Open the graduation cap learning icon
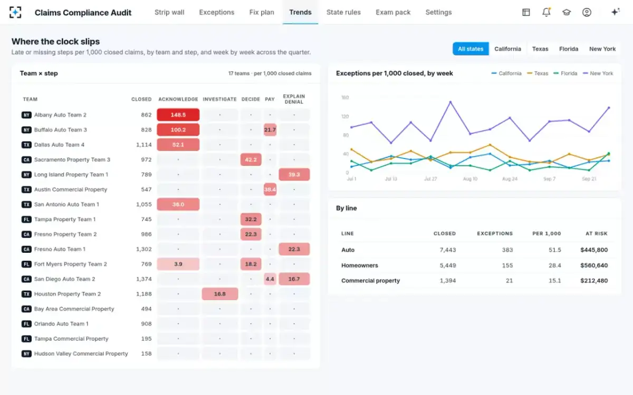The image size is (633, 395). tap(567, 12)
